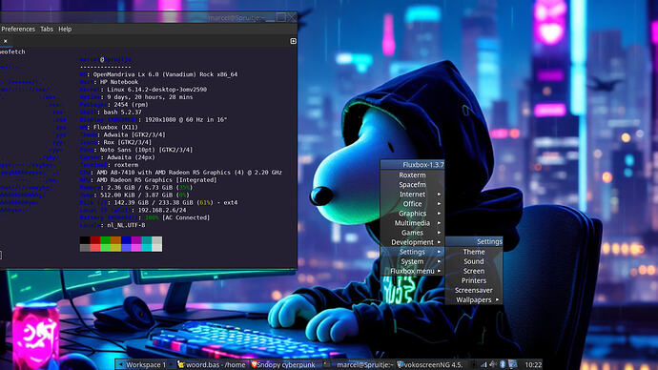Click the blue color block in neofetch

tap(126, 240)
